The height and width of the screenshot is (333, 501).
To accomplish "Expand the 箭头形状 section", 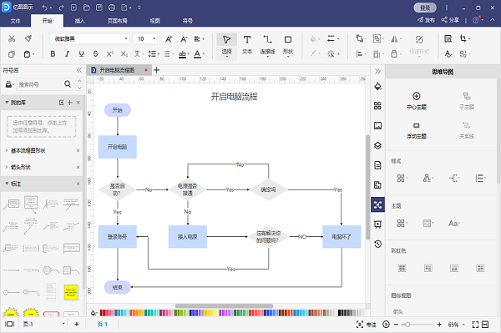I will [7, 167].
